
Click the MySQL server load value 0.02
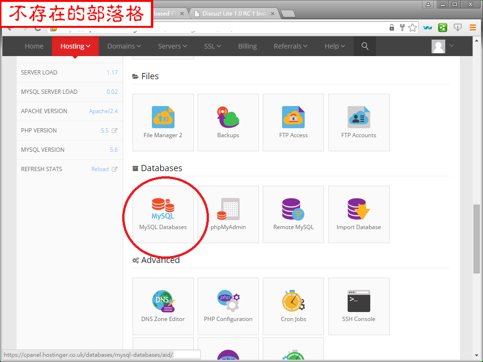(112, 92)
